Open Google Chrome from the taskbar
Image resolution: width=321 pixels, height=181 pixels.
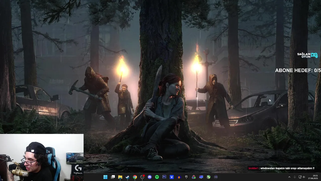click(x=135, y=177)
